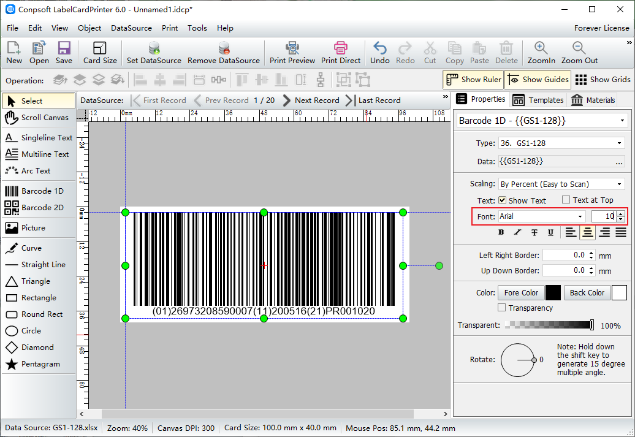This screenshot has height=437, width=635.
Task: Enable Text at Top checkbox
Action: coord(566,200)
